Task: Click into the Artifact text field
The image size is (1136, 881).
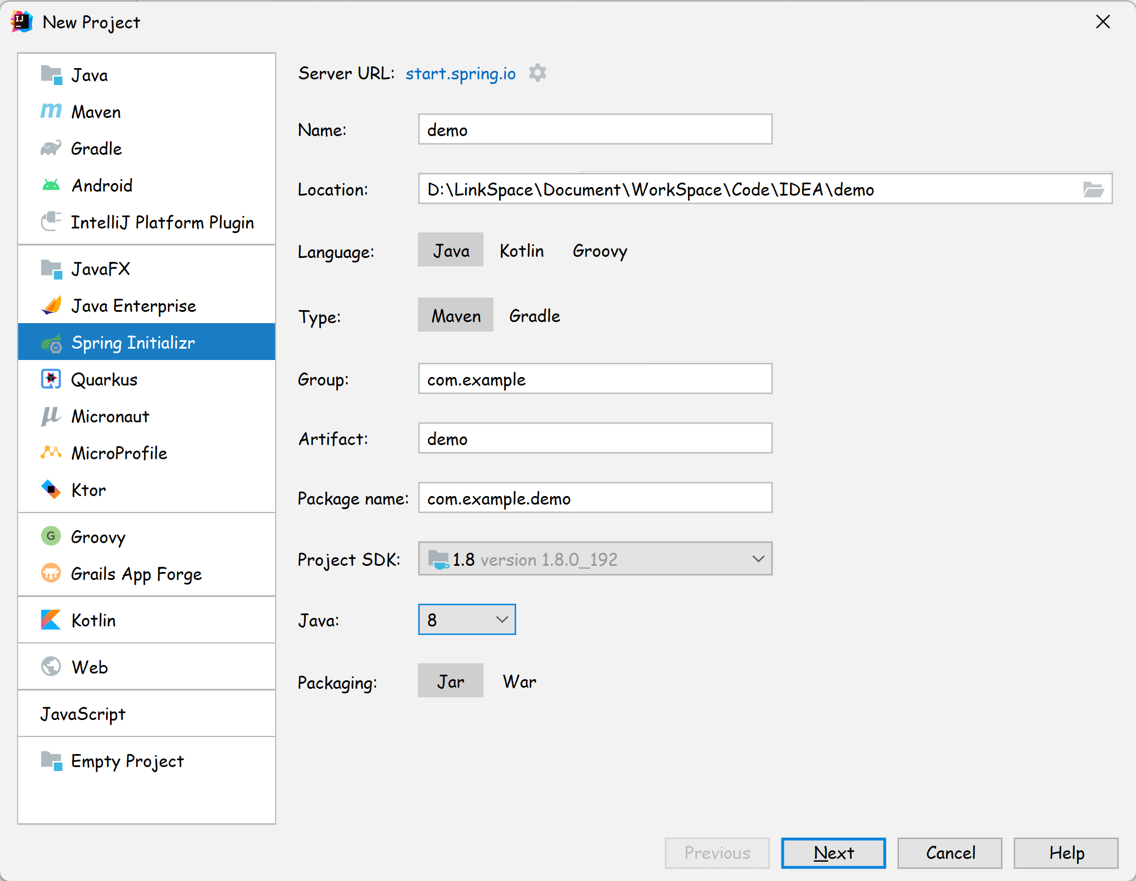Action: point(595,439)
